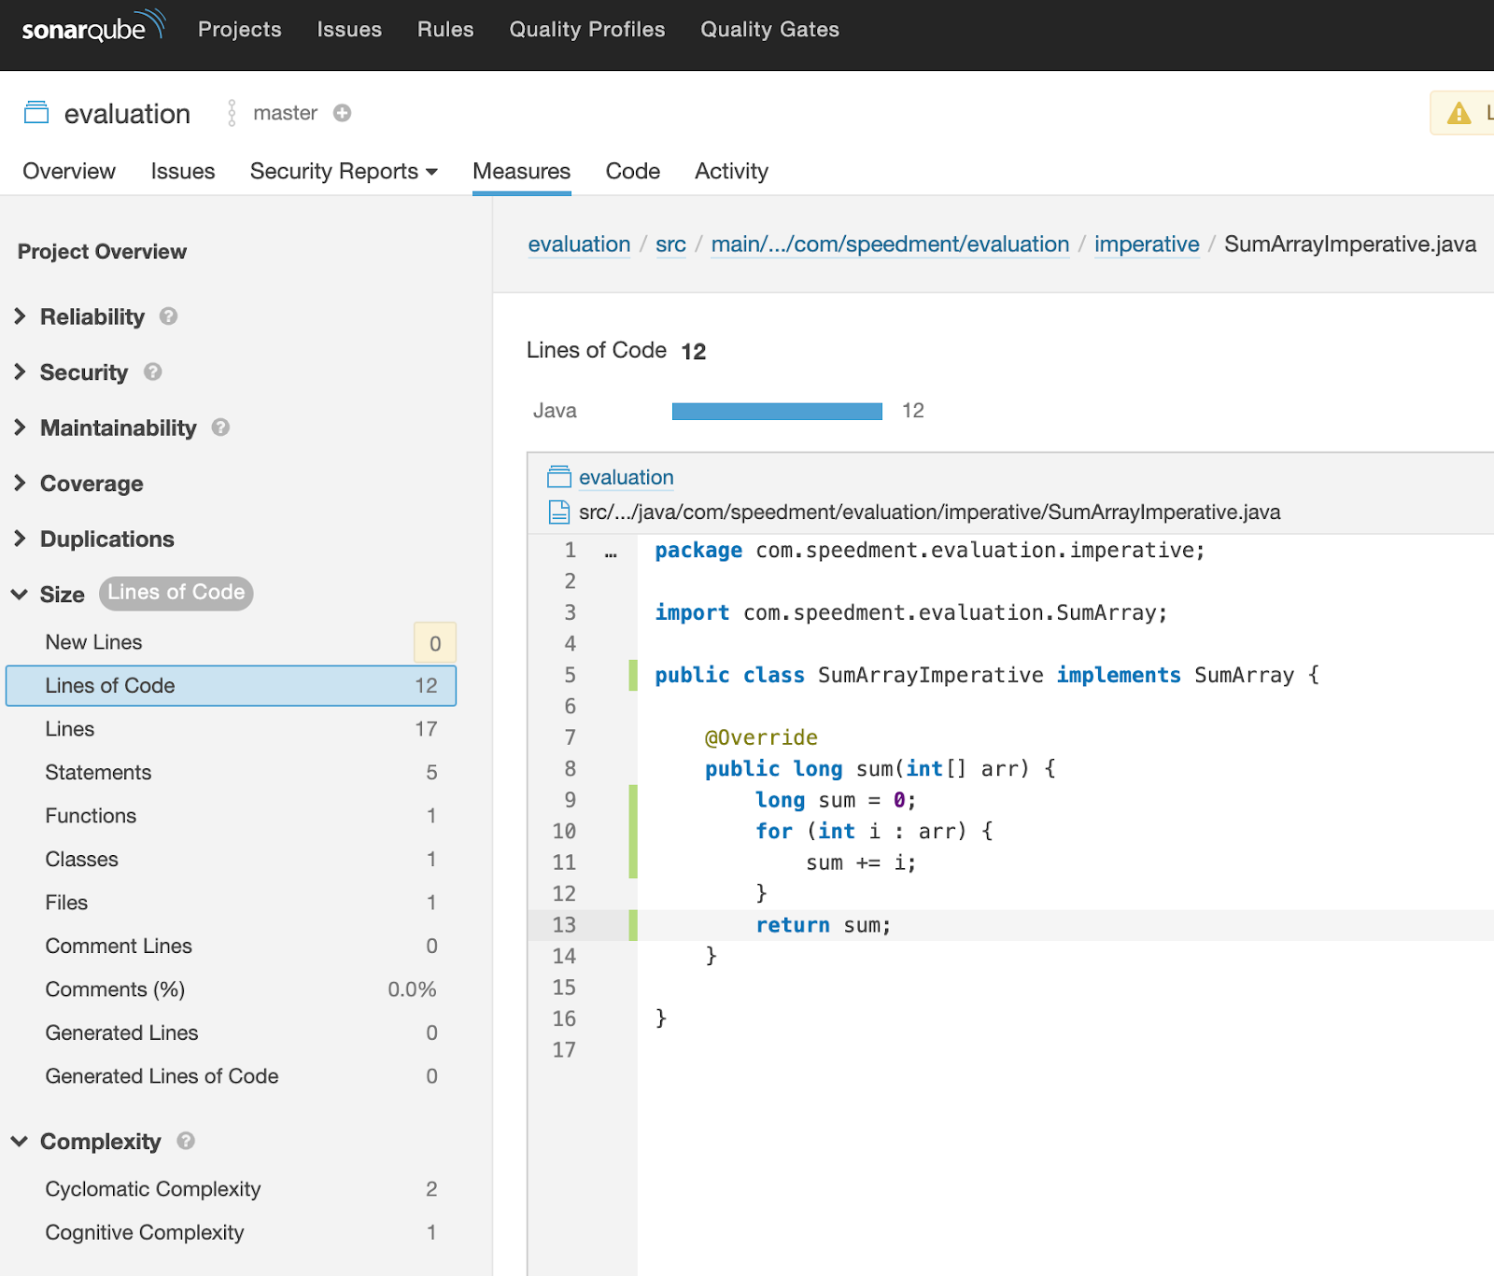This screenshot has height=1276, width=1494.
Task: Navigate to src via the breadcrumb
Action: coord(670,245)
